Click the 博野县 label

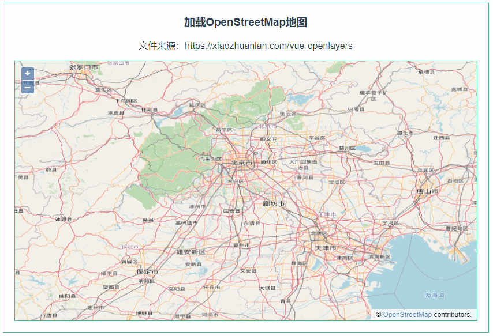point(144,313)
